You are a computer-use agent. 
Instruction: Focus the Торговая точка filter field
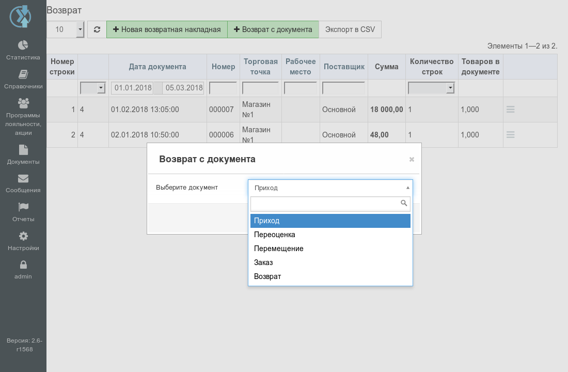(x=260, y=88)
